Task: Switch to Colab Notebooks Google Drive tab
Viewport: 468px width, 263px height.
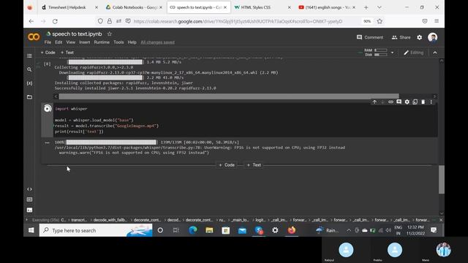Action: coord(135,7)
